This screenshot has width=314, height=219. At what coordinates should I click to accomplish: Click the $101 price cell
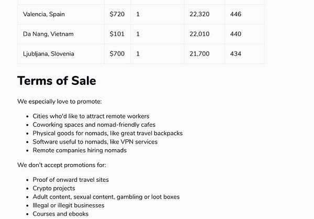(117, 34)
